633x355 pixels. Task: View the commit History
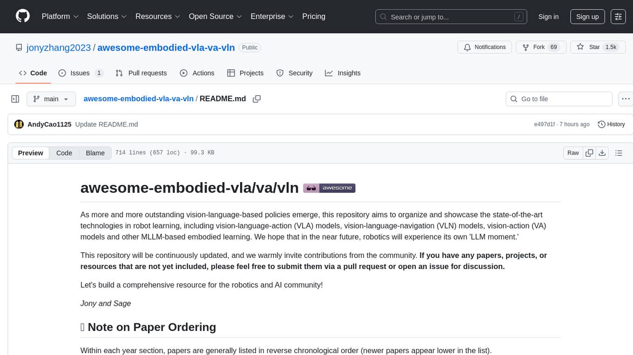(611, 124)
